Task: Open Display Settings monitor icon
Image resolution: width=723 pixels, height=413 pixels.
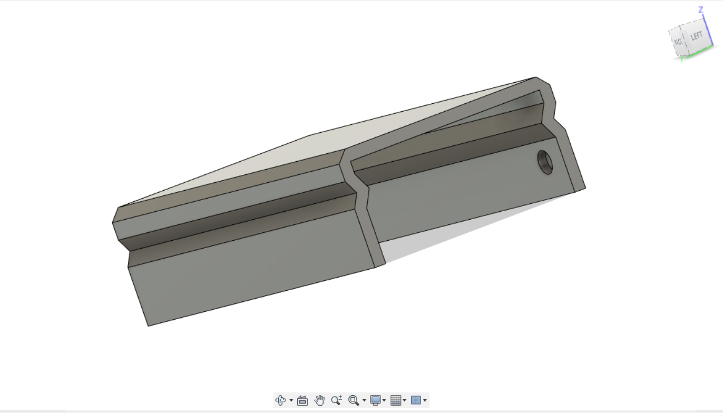Action: point(375,400)
